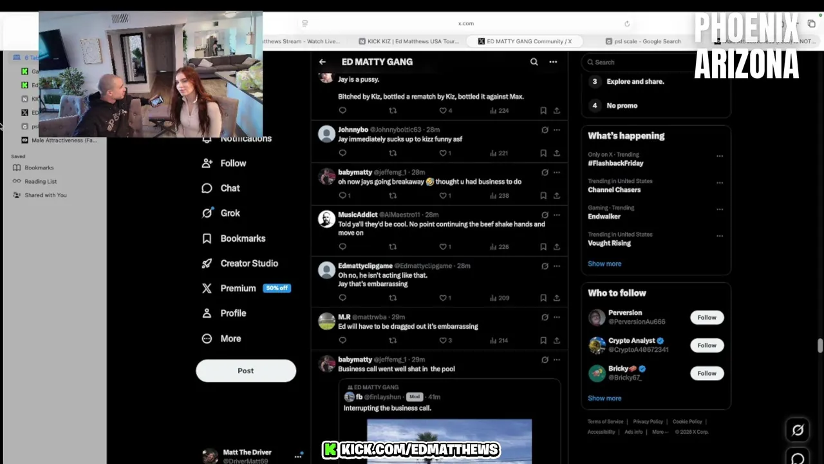Share Edmattyclipgame's post

pyautogui.click(x=557, y=298)
